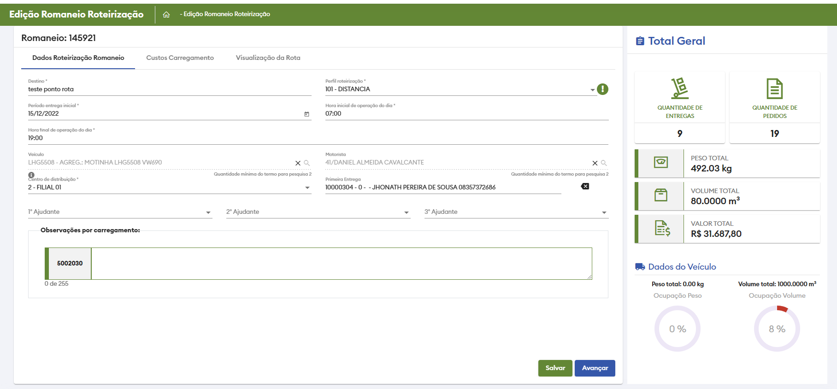The width and height of the screenshot is (837, 389).
Task: Open the 1º Ajudante dropdown
Action: [208, 212]
